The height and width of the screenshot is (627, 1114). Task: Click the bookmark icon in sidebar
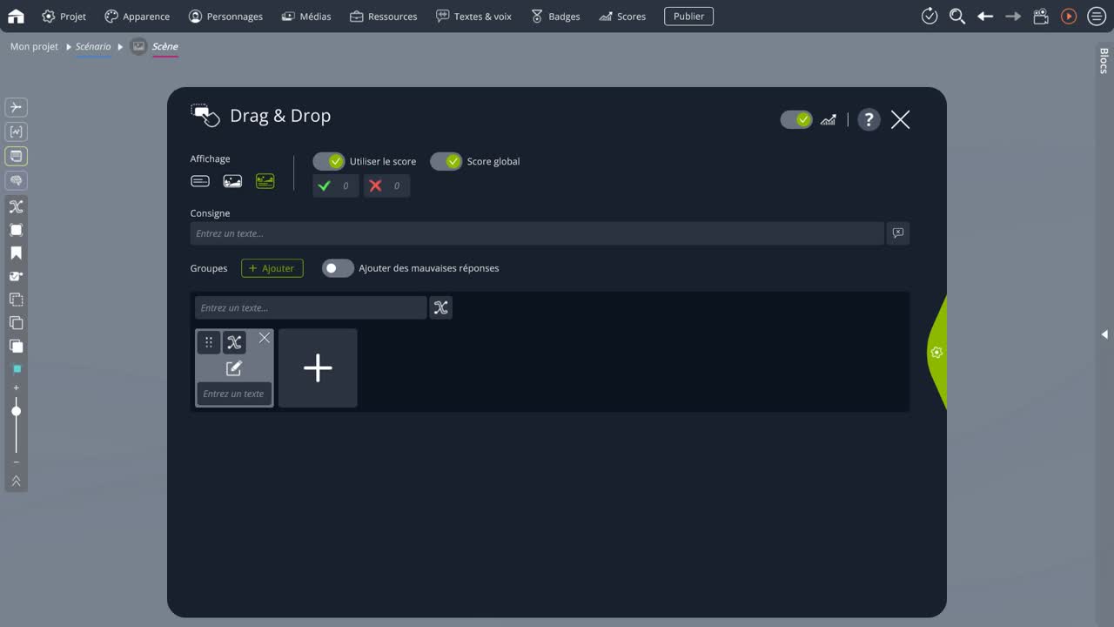[16, 253]
